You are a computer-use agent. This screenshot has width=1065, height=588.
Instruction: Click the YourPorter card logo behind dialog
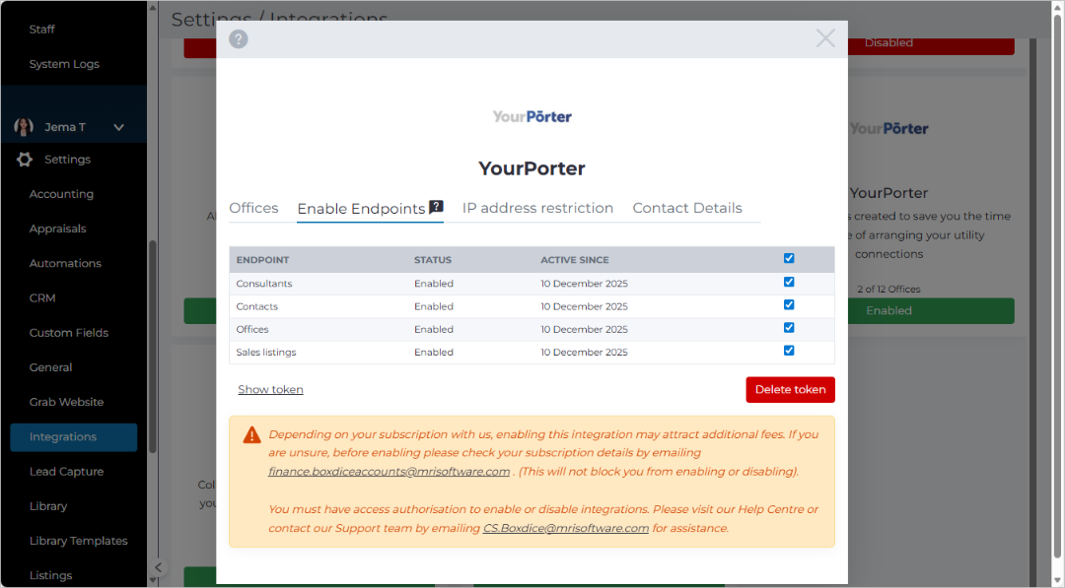(x=888, y=128)
